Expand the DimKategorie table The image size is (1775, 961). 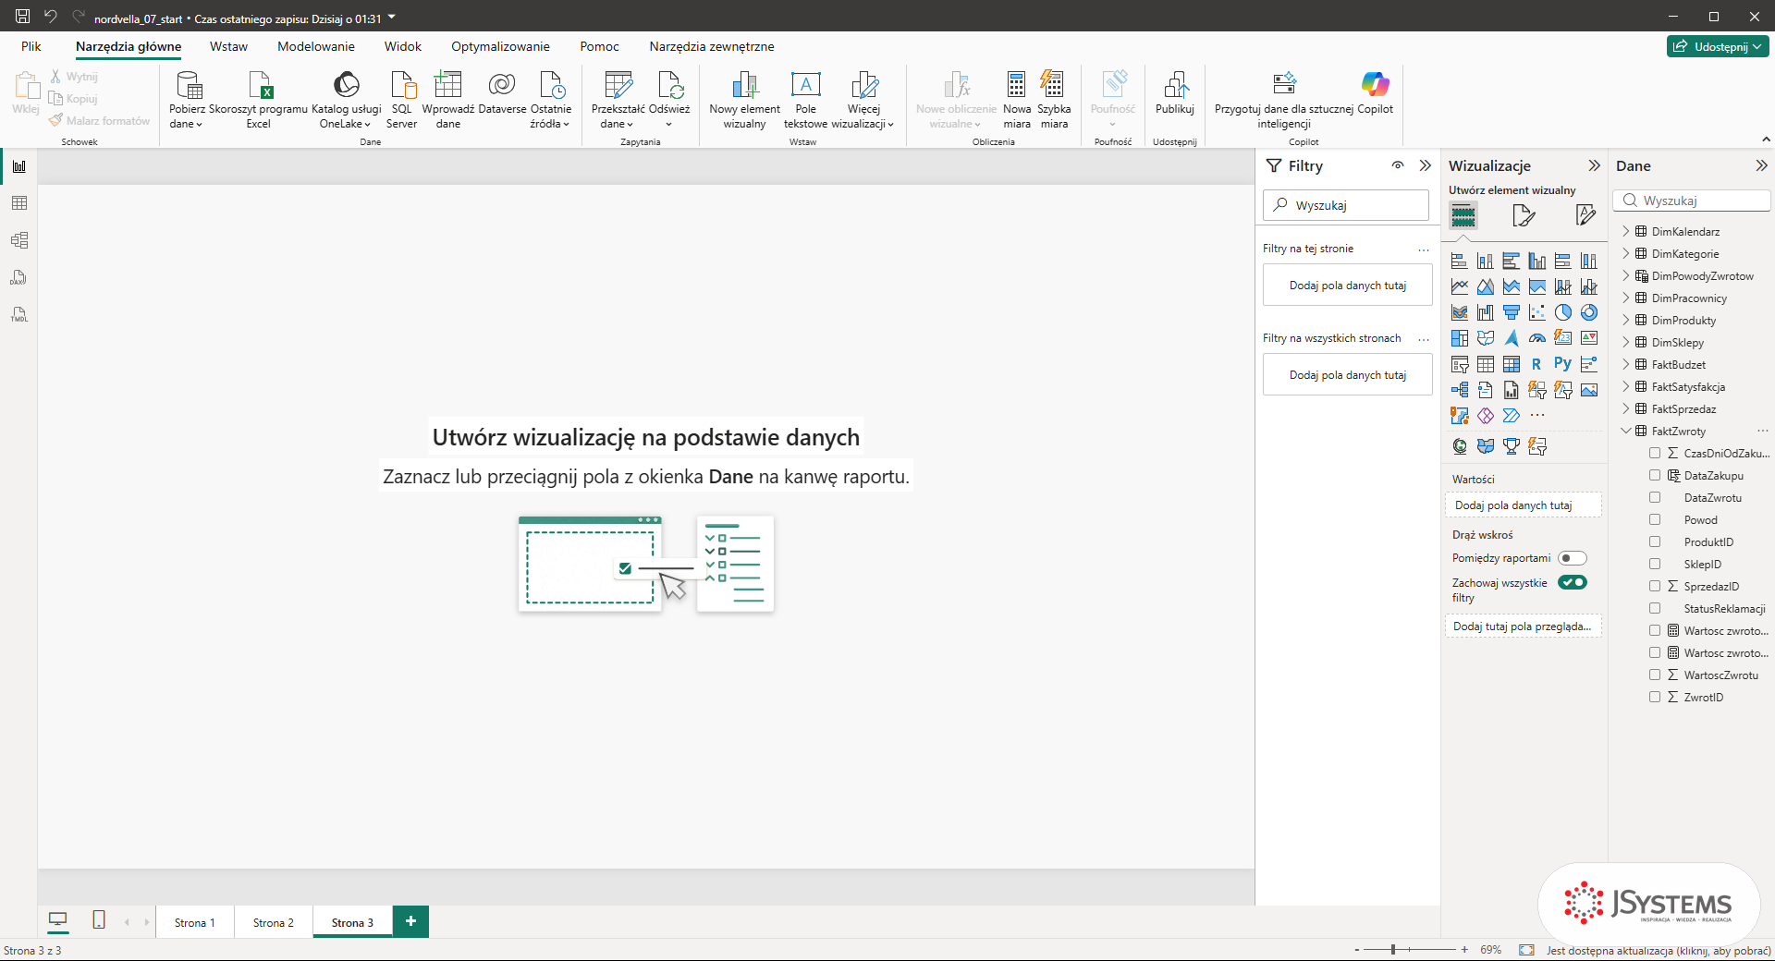1626,253
